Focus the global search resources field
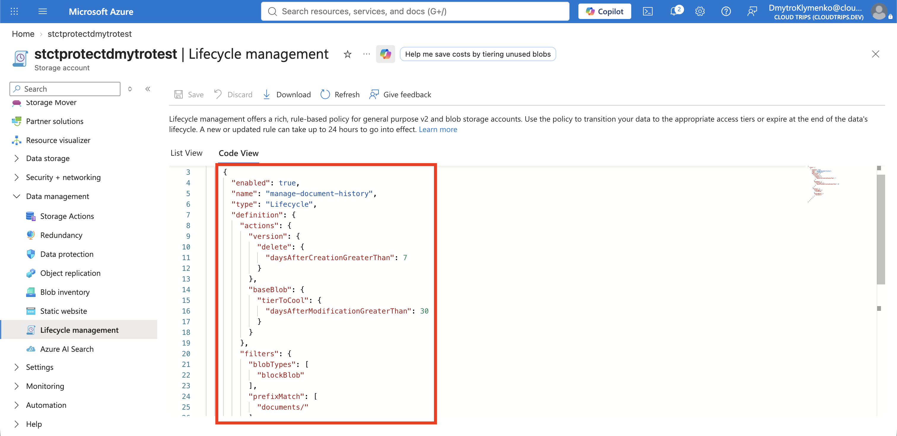Viewport: 897px width, 436px height. coord(415,12)
